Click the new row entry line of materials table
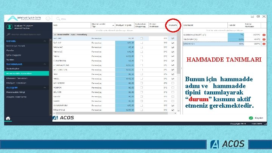 [x=115, y=30]
